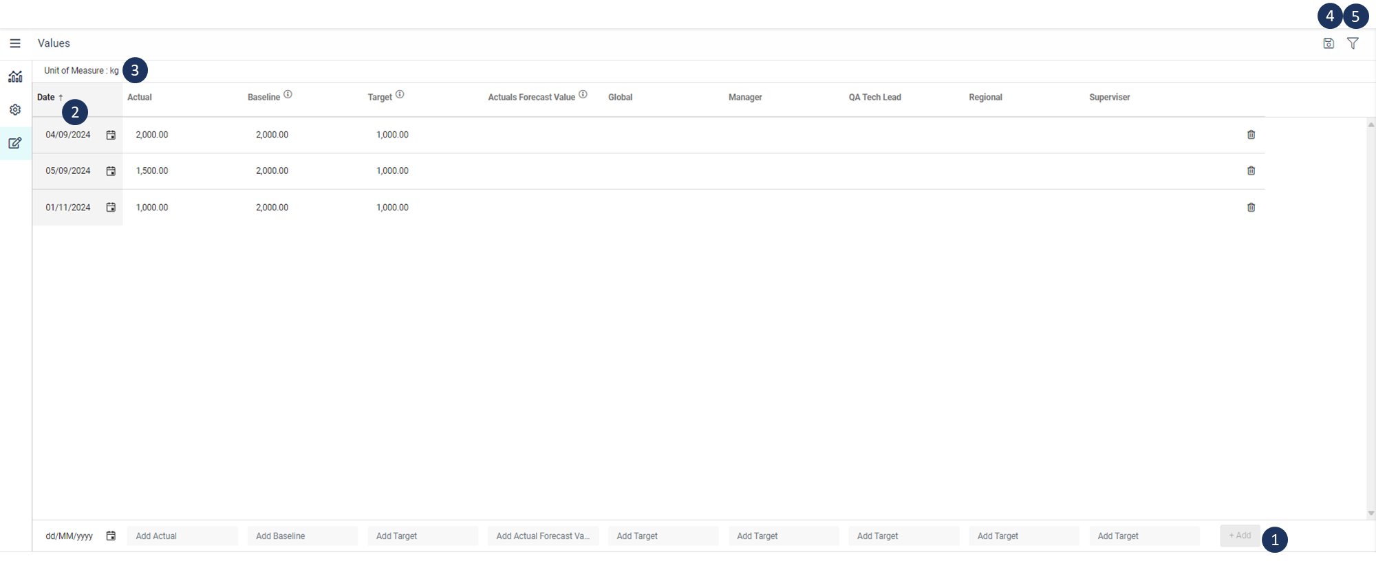Image resolution: width=1376 pixels, height=561 pixels.
Task: Open the hamburger menu
Action: 15,43
